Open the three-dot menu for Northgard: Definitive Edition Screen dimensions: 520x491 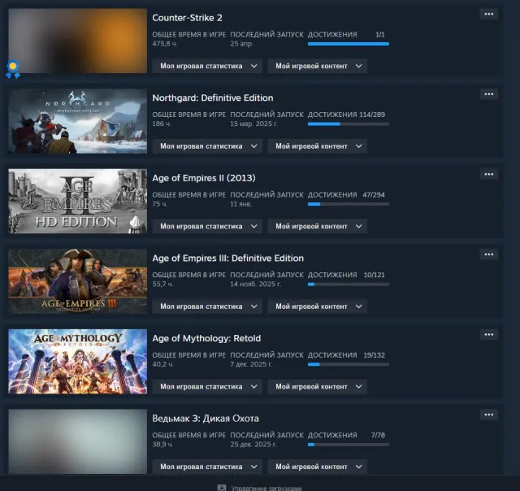(x=488, y=94)
